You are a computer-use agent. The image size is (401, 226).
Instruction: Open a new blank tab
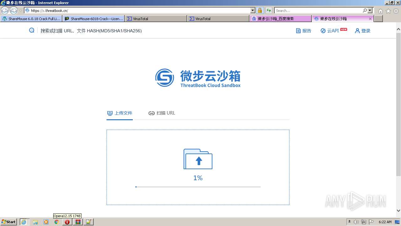click(378, 19)
